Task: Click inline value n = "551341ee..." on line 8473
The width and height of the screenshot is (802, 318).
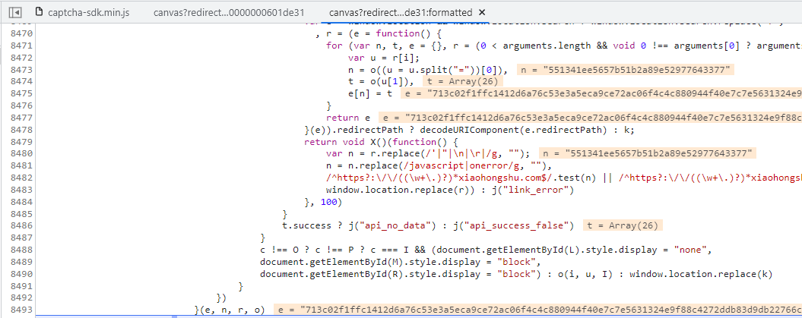Action: pos(626,70)
